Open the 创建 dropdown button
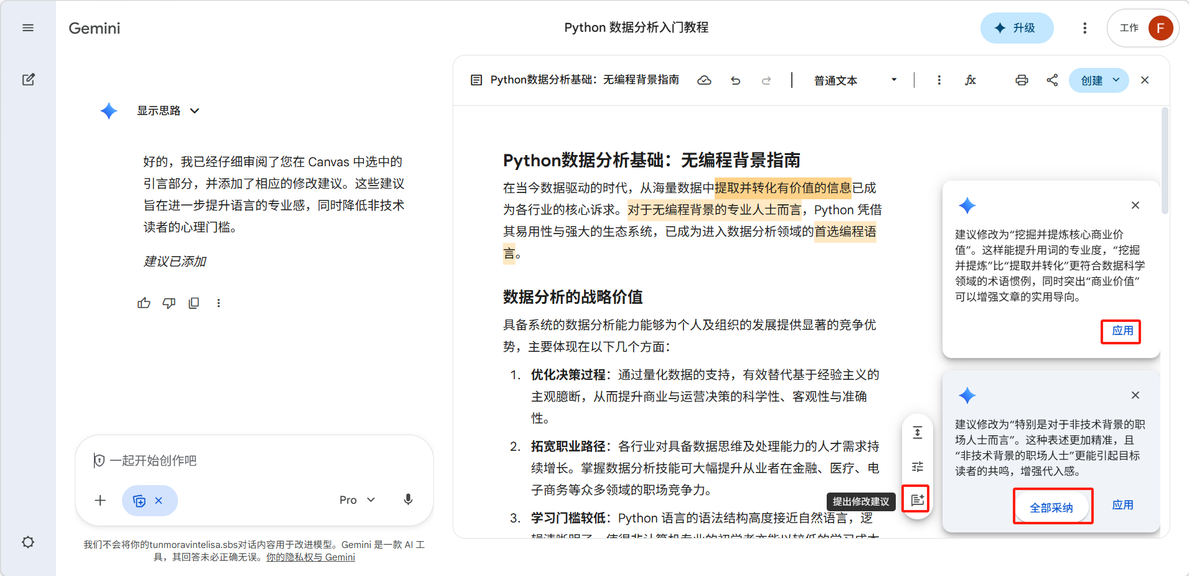 tap(1099, 80)
